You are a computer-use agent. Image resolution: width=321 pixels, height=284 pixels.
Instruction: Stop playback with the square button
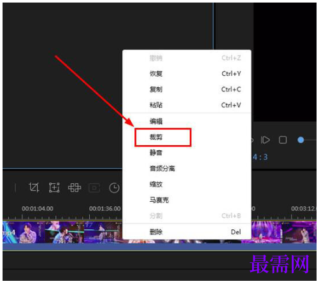click(x=283, y=140)
